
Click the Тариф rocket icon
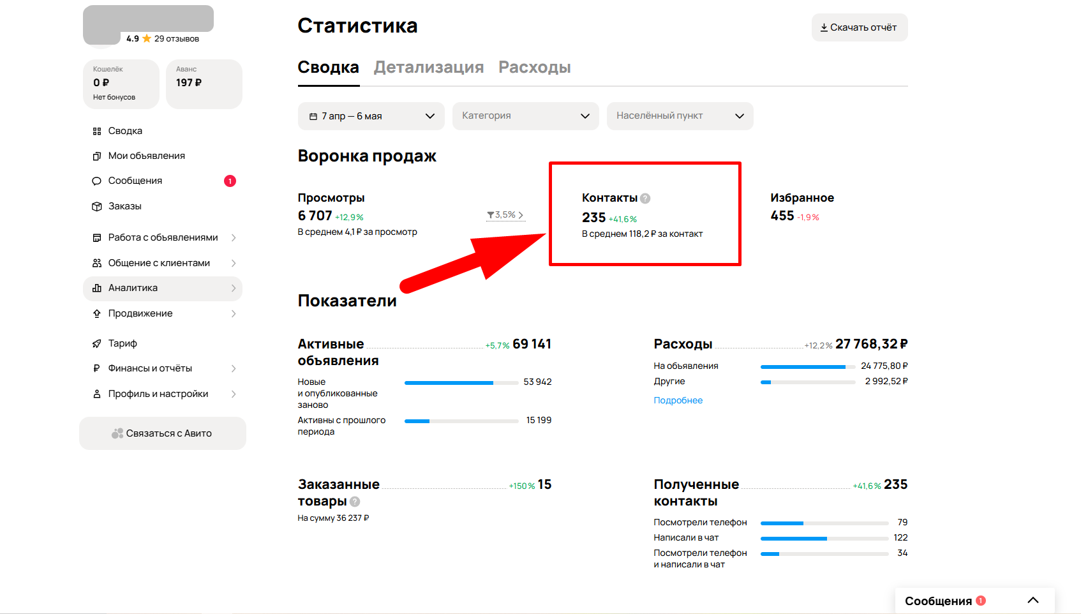point(97,343)
